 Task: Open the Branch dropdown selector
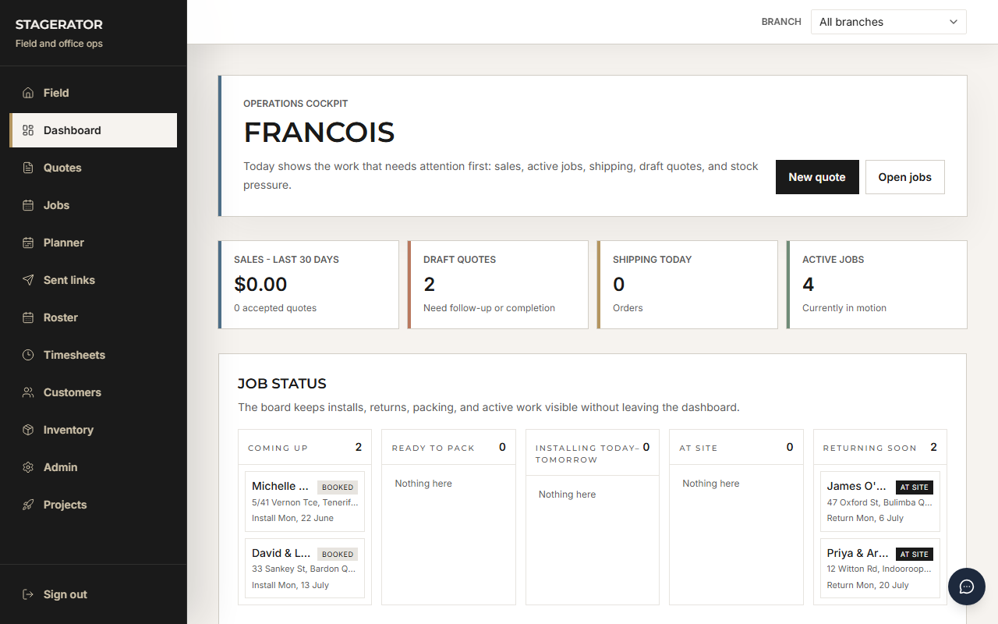pyautogui.click(x=889, y=22)
